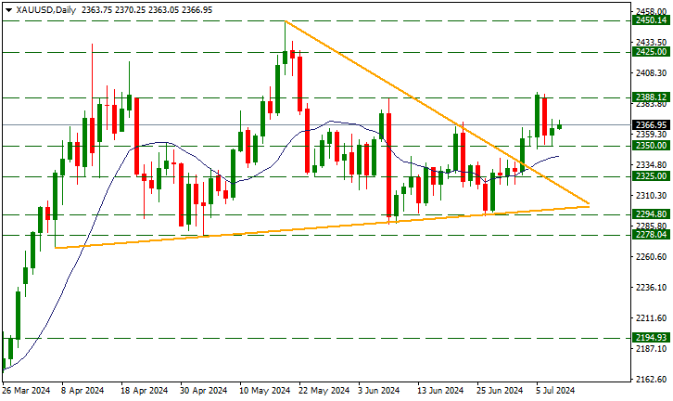Select the 2194.93 price level label
This screenshot has width=673, height=401.
(651, 337)
